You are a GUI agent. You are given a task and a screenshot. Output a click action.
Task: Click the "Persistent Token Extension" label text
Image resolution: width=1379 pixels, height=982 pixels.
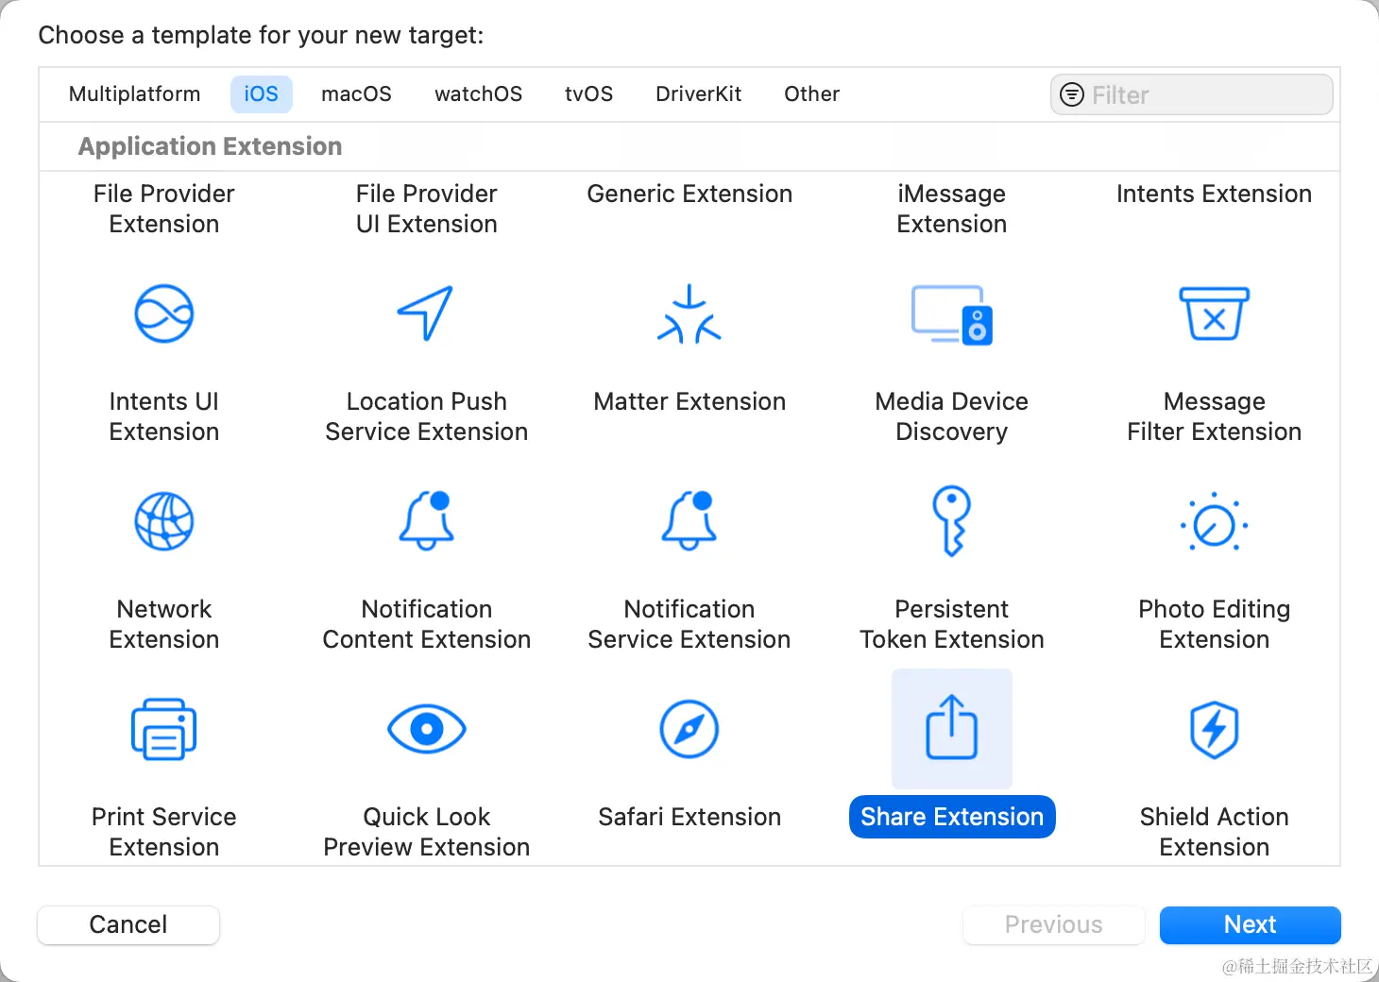[952, 624]
